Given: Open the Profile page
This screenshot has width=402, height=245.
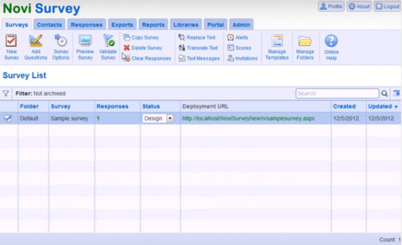Looking at the screenshot, I should coord(331,6).
